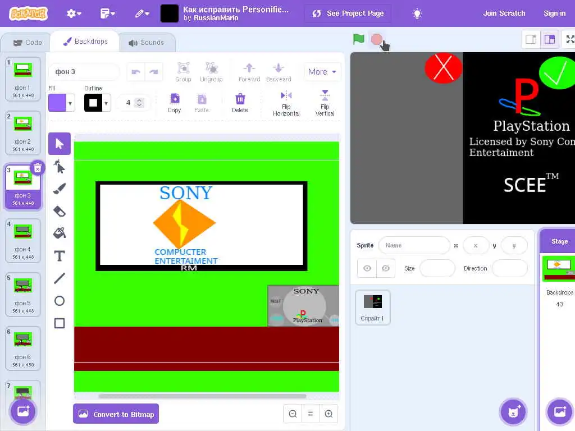575x431 pixels.
Task: Click the backdrop name field фон 3
Action: point(84,72)
